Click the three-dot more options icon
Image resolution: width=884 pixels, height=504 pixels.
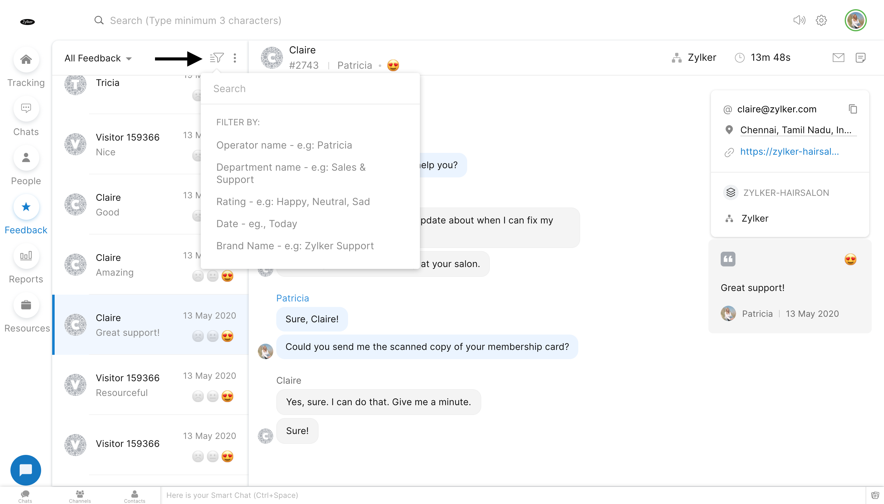235,58
